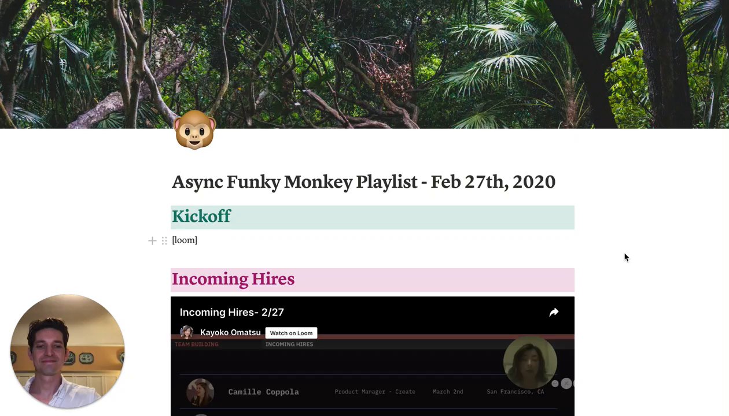Click the monkey emoji page icon
This screenshot has height=416, width=729.
[x=195, y=130]
